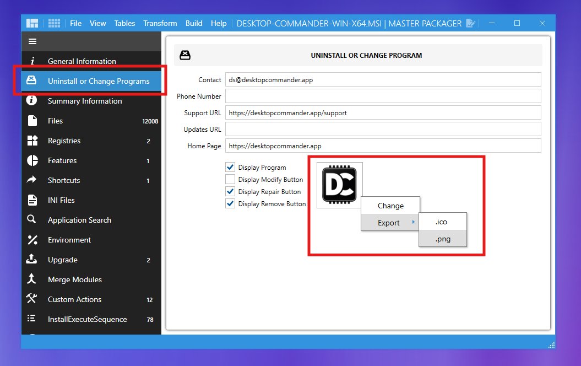Click the header uninstall panel icon
Screen dimensions: 581x366
(185, 55)
